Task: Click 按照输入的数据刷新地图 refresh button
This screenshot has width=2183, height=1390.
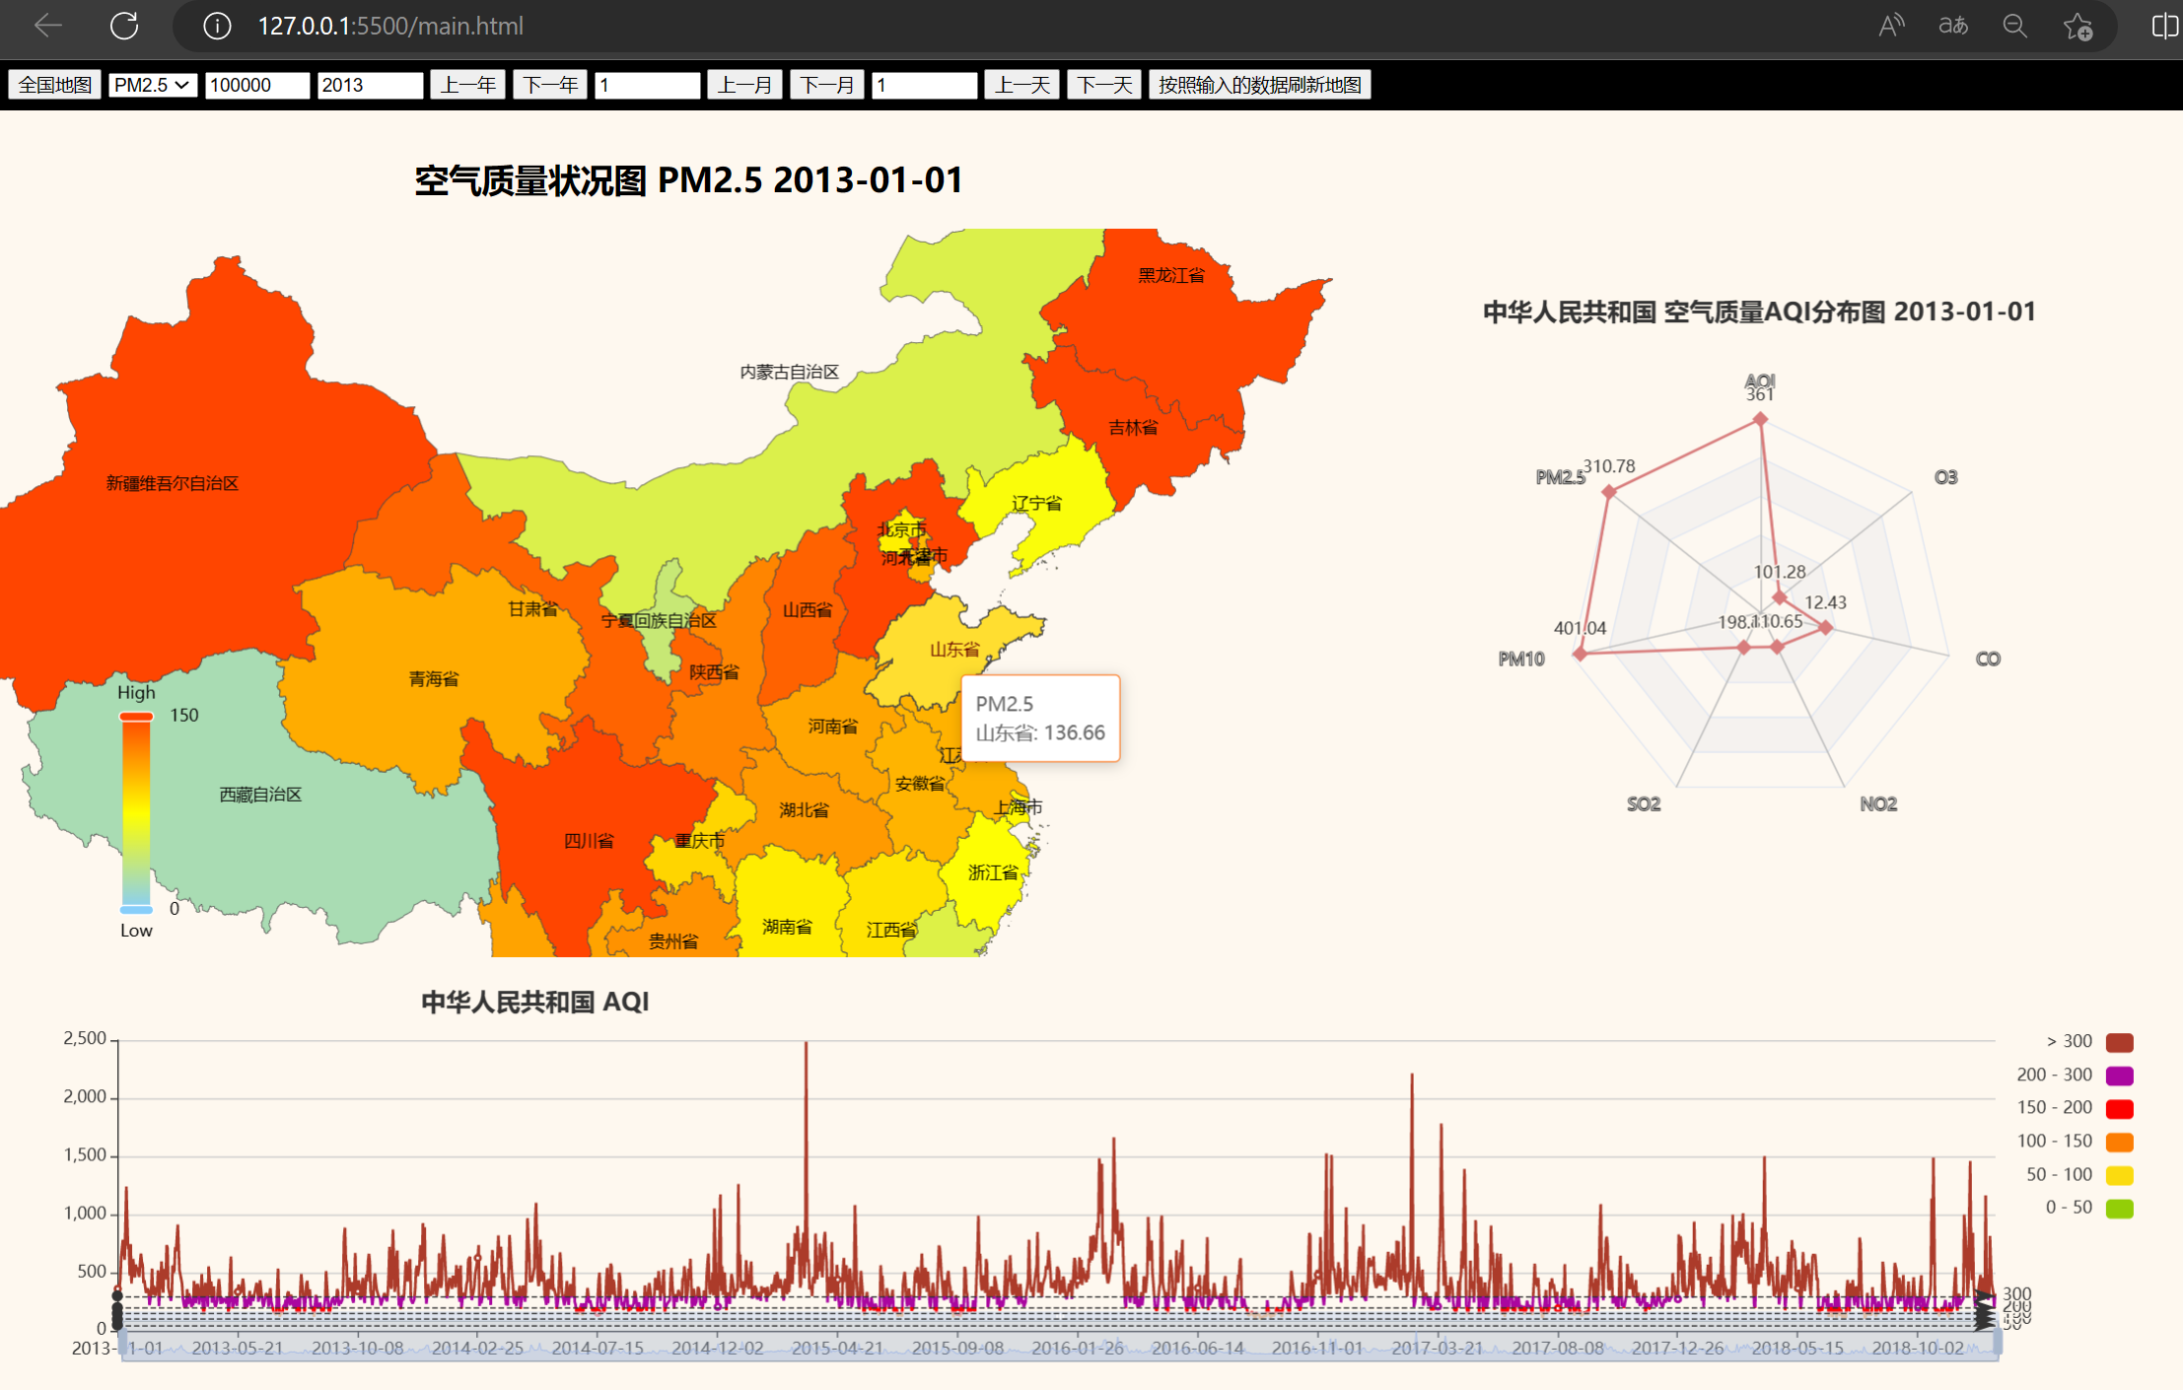Action: (1259, 85)
